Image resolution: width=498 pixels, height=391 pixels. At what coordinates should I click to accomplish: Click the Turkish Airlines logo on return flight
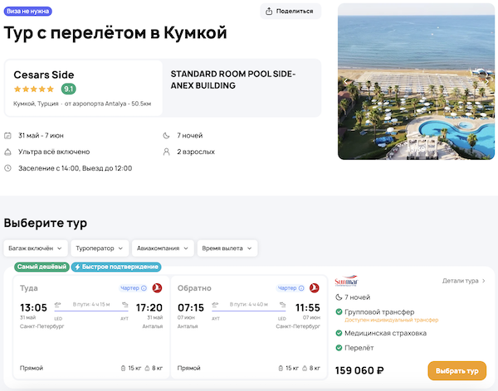[314, 287]
